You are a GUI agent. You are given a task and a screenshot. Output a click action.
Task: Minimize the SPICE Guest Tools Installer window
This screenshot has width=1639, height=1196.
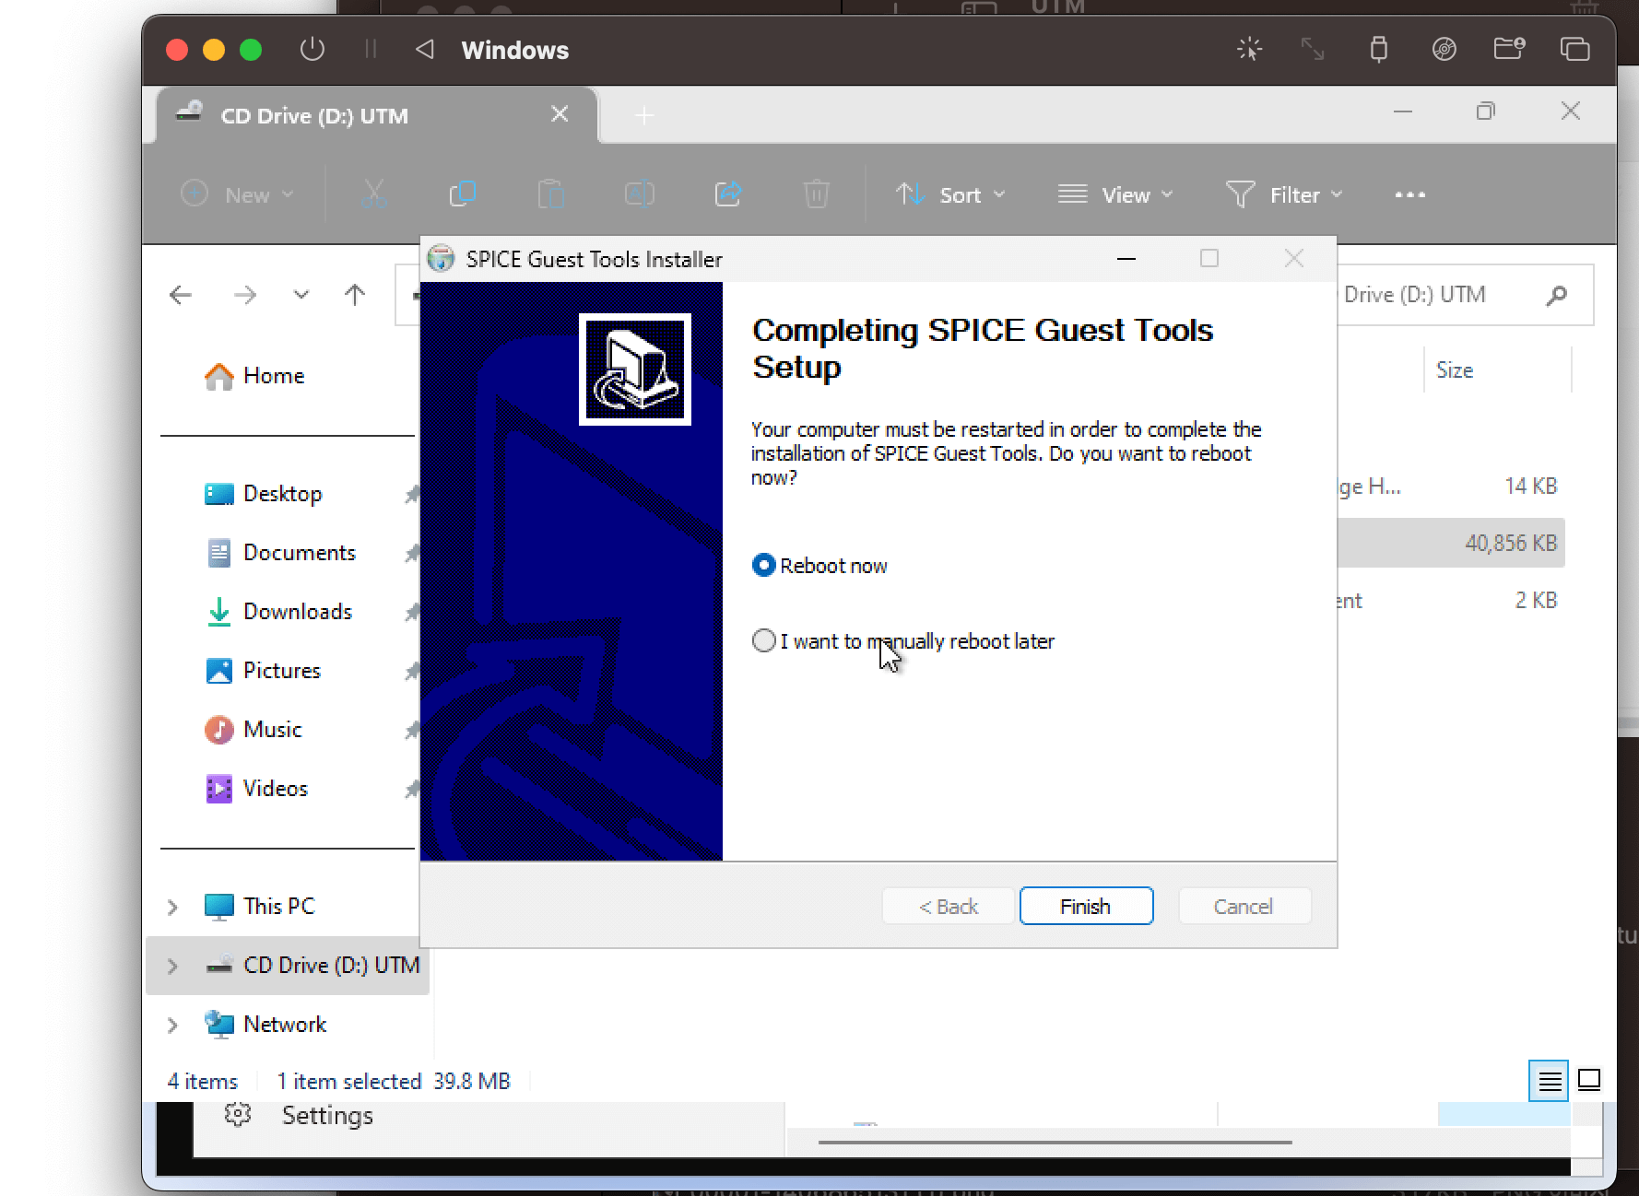[x=1126, y=259]
